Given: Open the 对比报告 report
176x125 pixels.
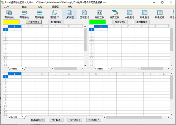Looking at the screenshot, I should click(56, 120).
